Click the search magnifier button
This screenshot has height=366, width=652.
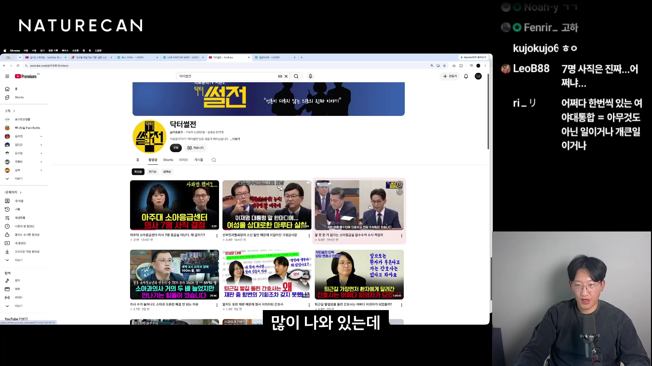[x=296, y=76]
